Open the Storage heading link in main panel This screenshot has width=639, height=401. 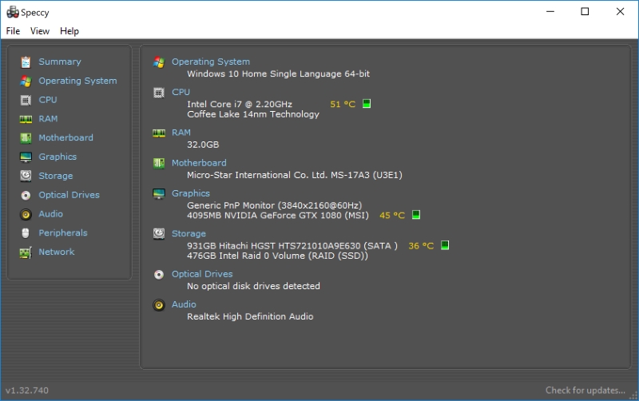click(189, 234)
